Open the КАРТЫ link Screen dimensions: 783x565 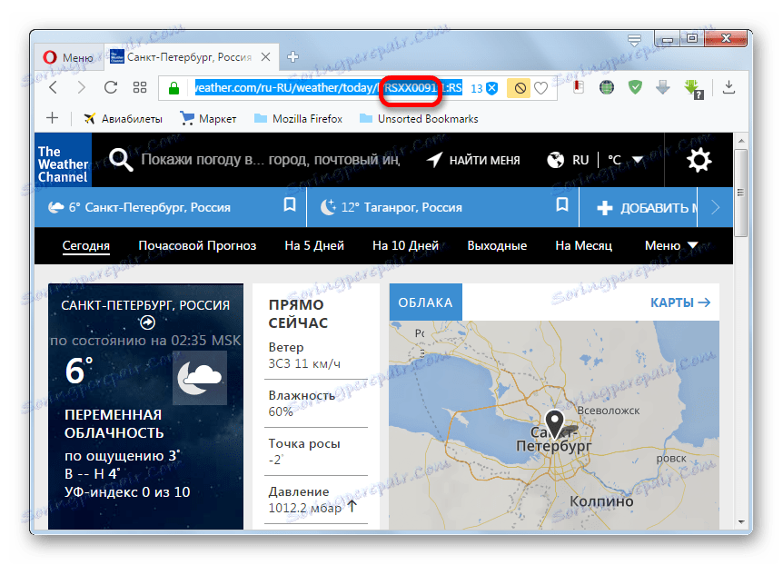[680, 302]
